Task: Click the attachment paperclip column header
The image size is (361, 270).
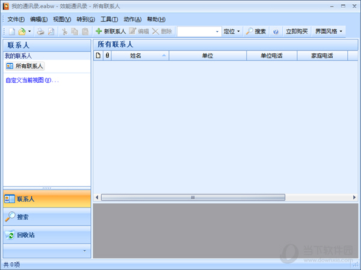Action: tap(107, 56)
